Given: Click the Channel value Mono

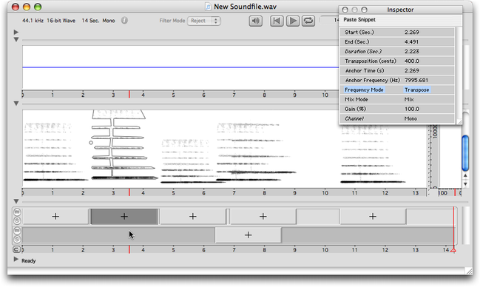Looking at the screenshot, I should click(x=410, y=118).
